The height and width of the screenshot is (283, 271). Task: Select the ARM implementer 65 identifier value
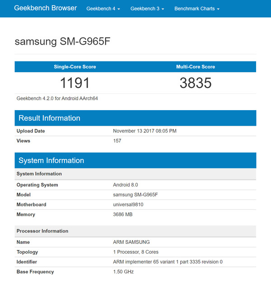tap(168, 262)
